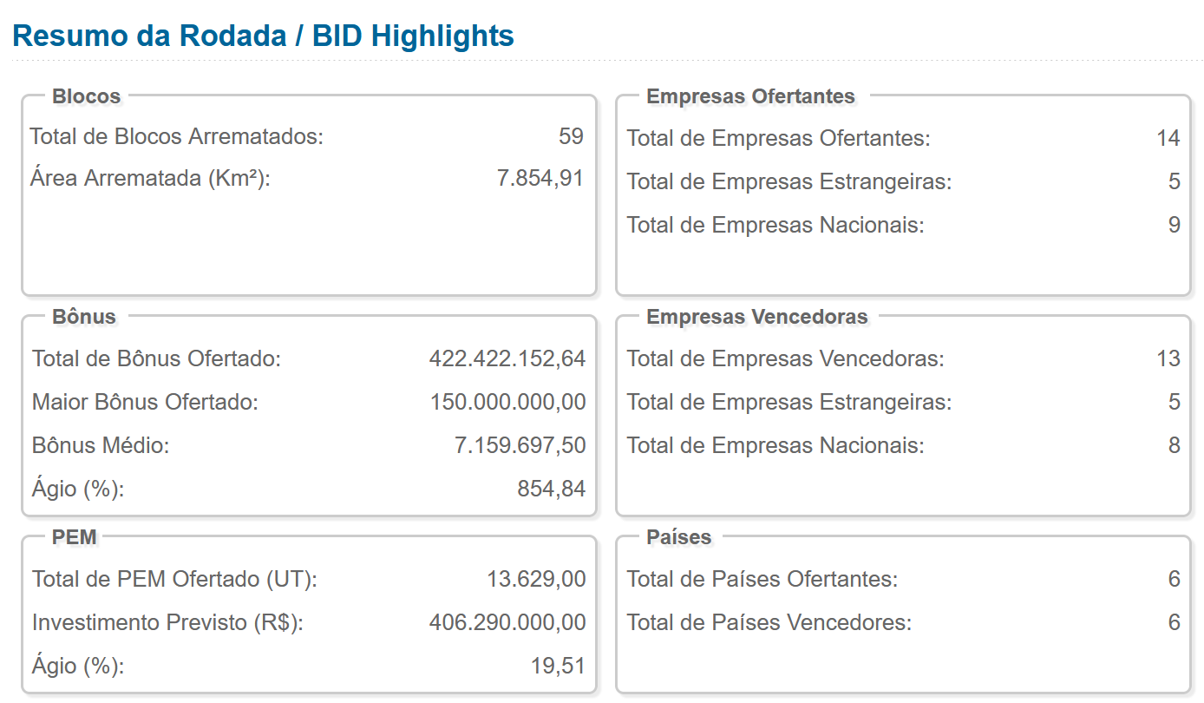Click the Bônus Ágio value 854,84

551,489
